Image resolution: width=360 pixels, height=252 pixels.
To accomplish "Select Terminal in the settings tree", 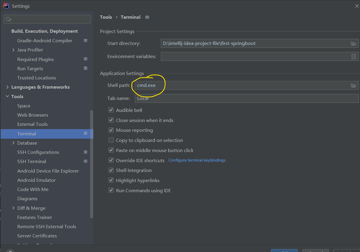I will coord(47,134).
